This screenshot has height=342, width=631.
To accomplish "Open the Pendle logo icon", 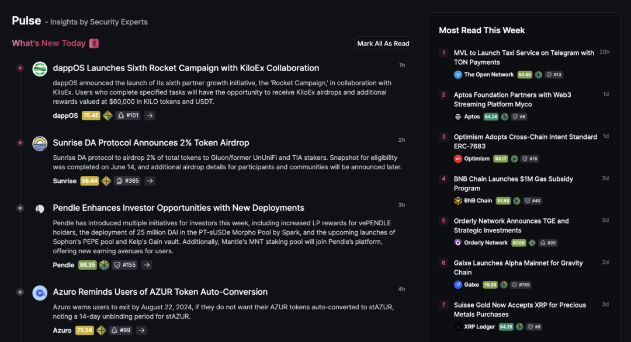I will (x=39, y=208).
